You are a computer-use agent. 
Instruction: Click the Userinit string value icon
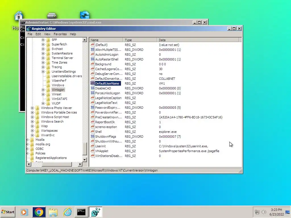tap(92, 146)
